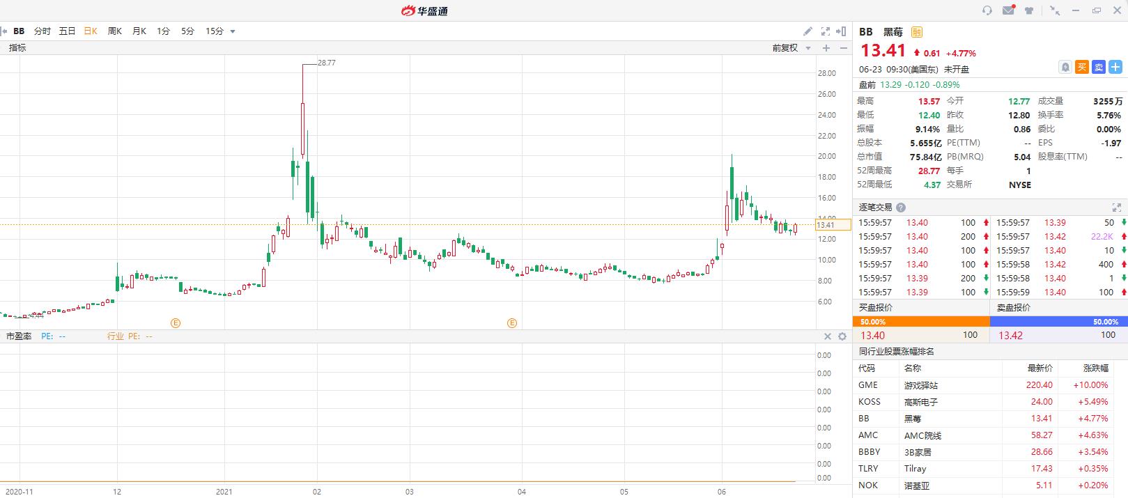Viewport: 1128px width, 498px height.
Task: Click the price alert bell icon
Action: click(1065, 67)
